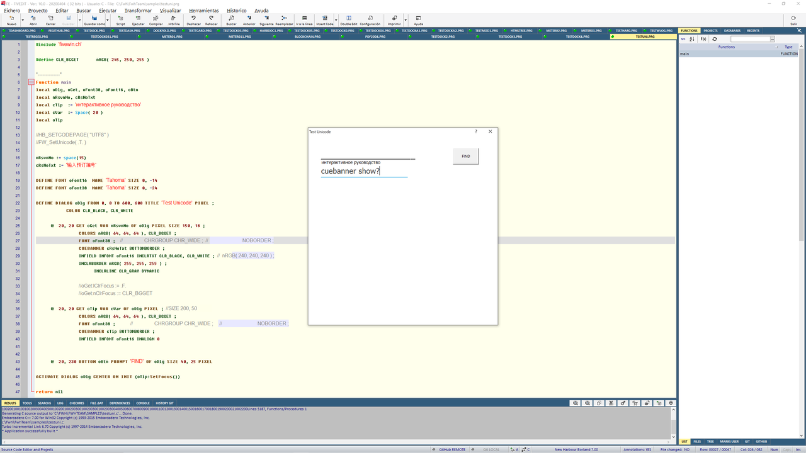Click the Deshacer undo icon
806x453 pixels.
(194, 20)
